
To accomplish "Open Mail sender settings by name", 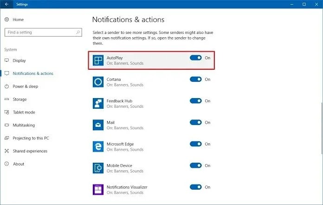I will click(110, 123).
